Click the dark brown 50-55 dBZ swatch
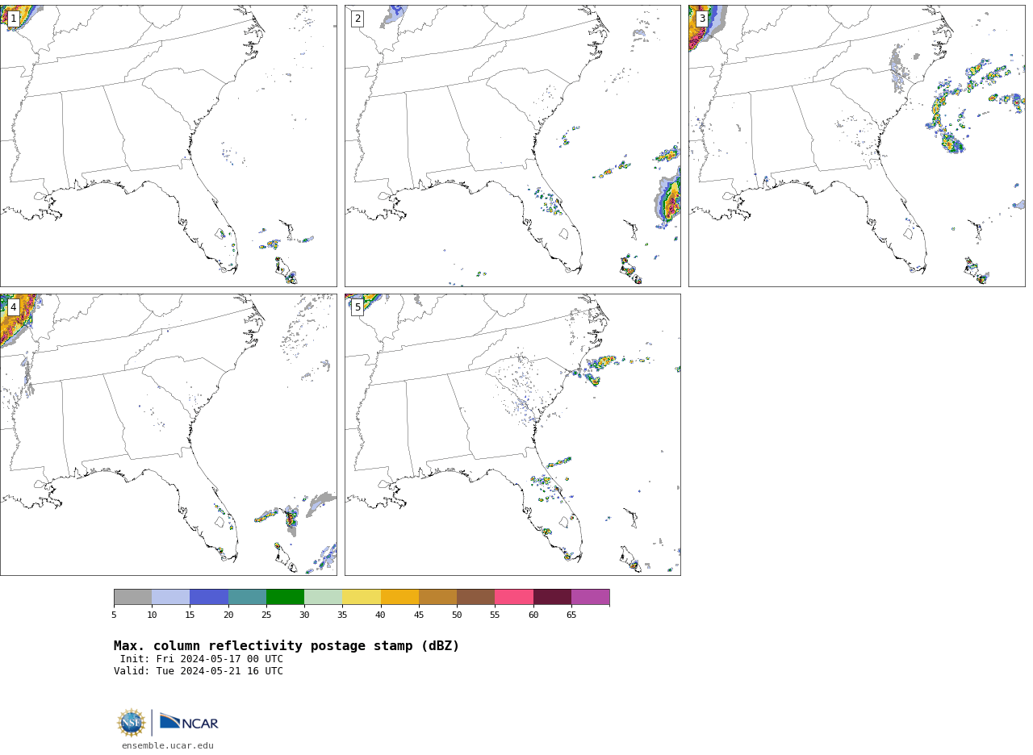 tap(476, 597)
